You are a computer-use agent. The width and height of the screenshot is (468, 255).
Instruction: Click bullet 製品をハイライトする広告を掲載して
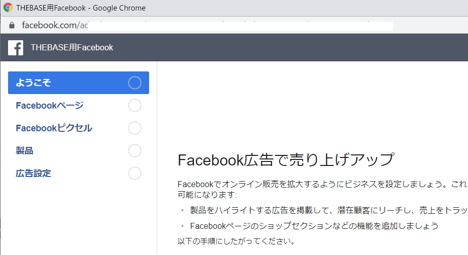point(329,210)
